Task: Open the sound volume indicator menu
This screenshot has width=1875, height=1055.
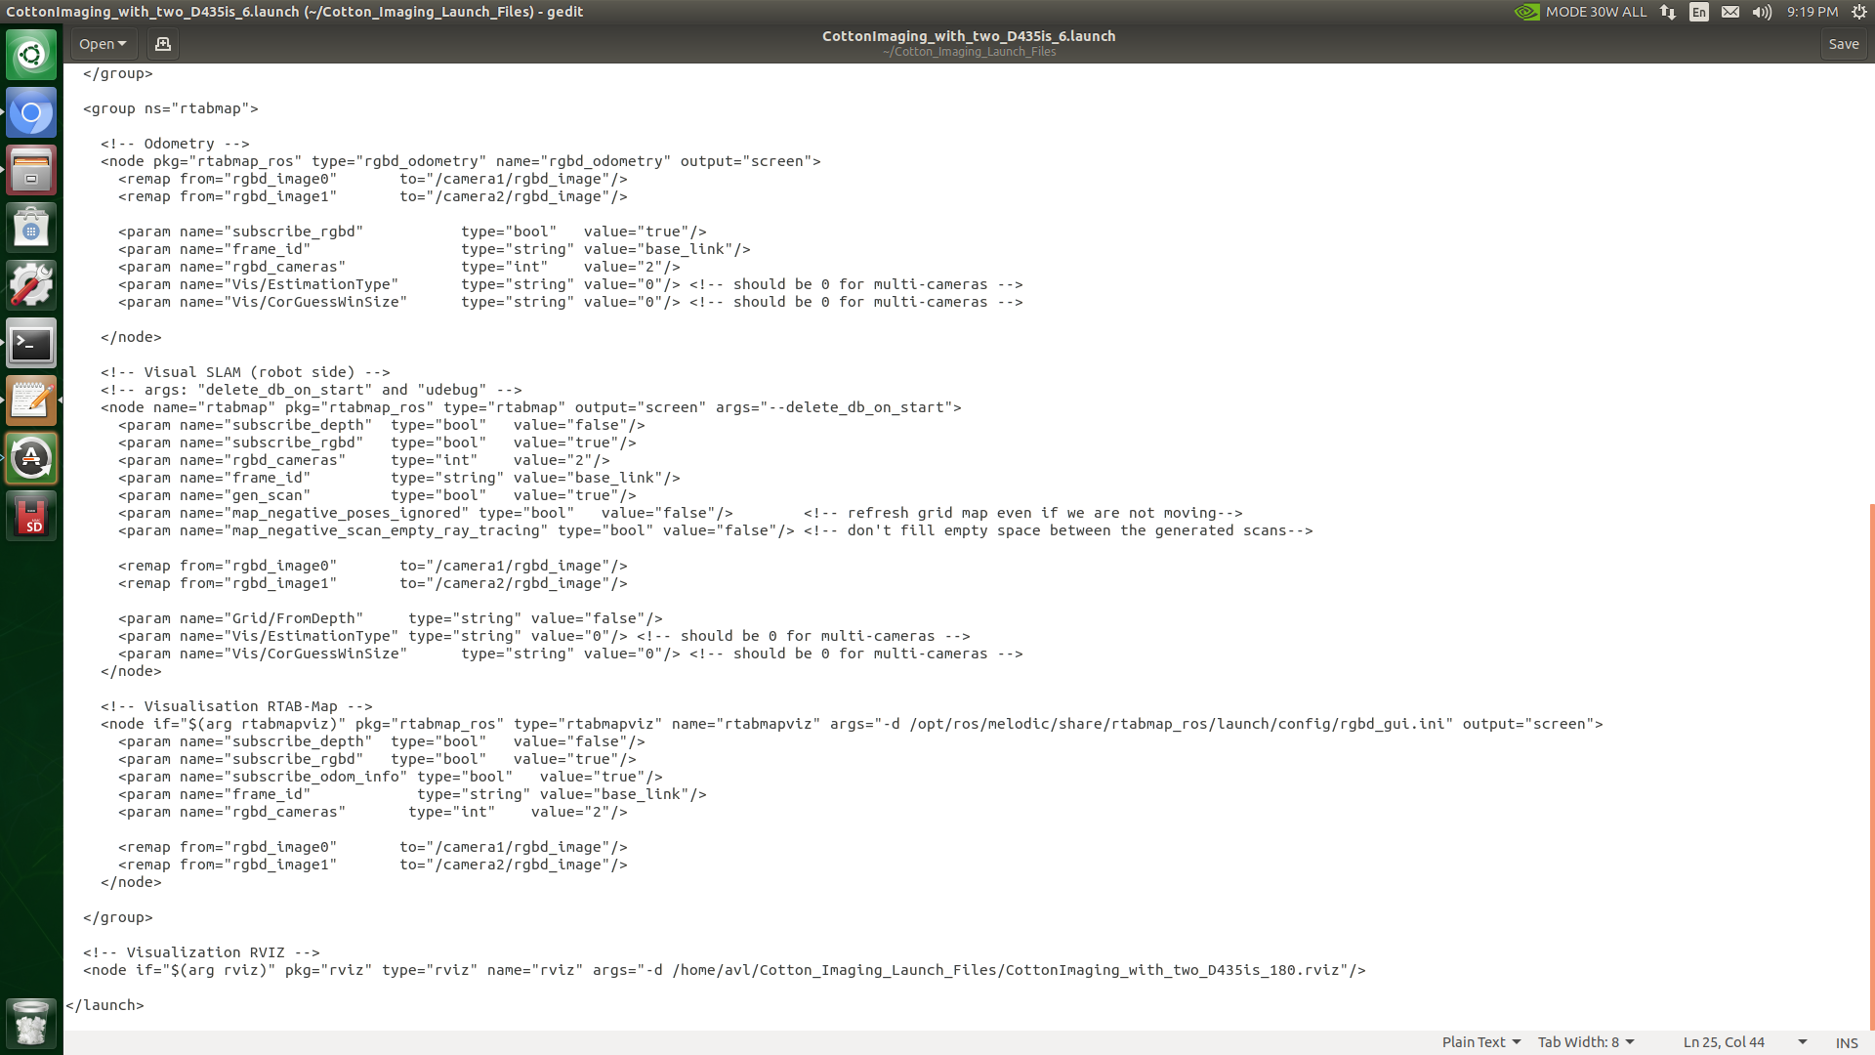Action: (x=1762, y=12)
